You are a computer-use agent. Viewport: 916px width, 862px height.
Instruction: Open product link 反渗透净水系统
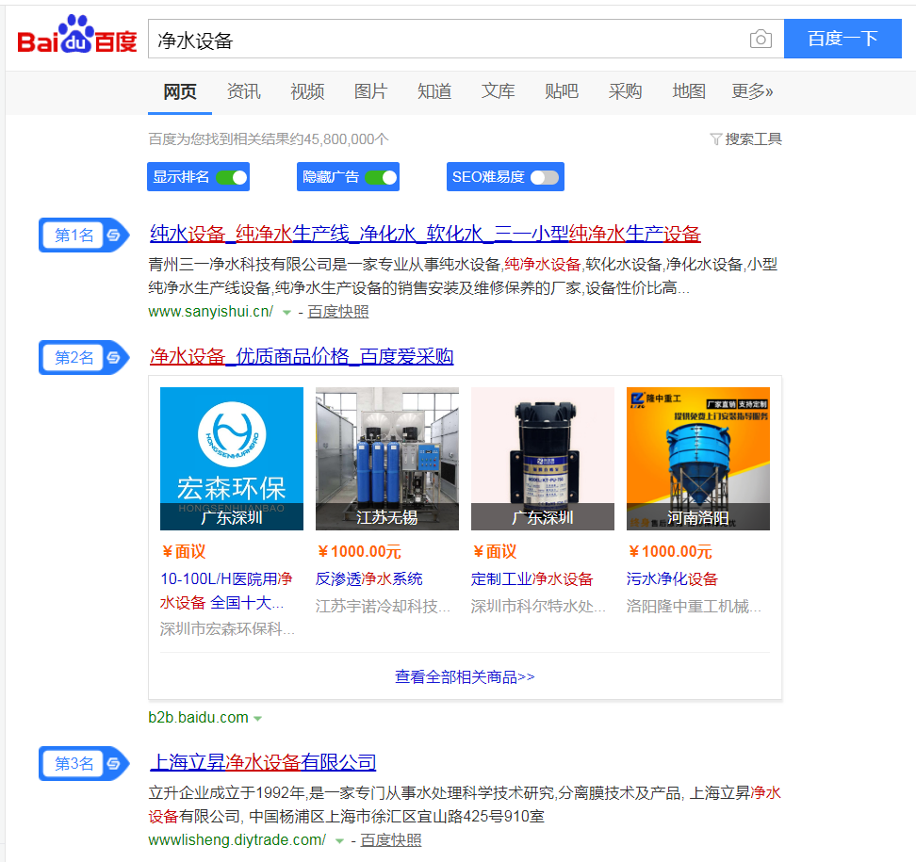369,578
